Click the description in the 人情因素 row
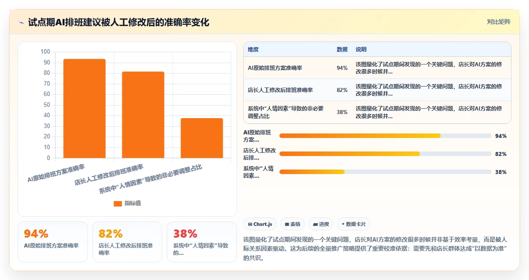The image size is (529, 280). 429,112
